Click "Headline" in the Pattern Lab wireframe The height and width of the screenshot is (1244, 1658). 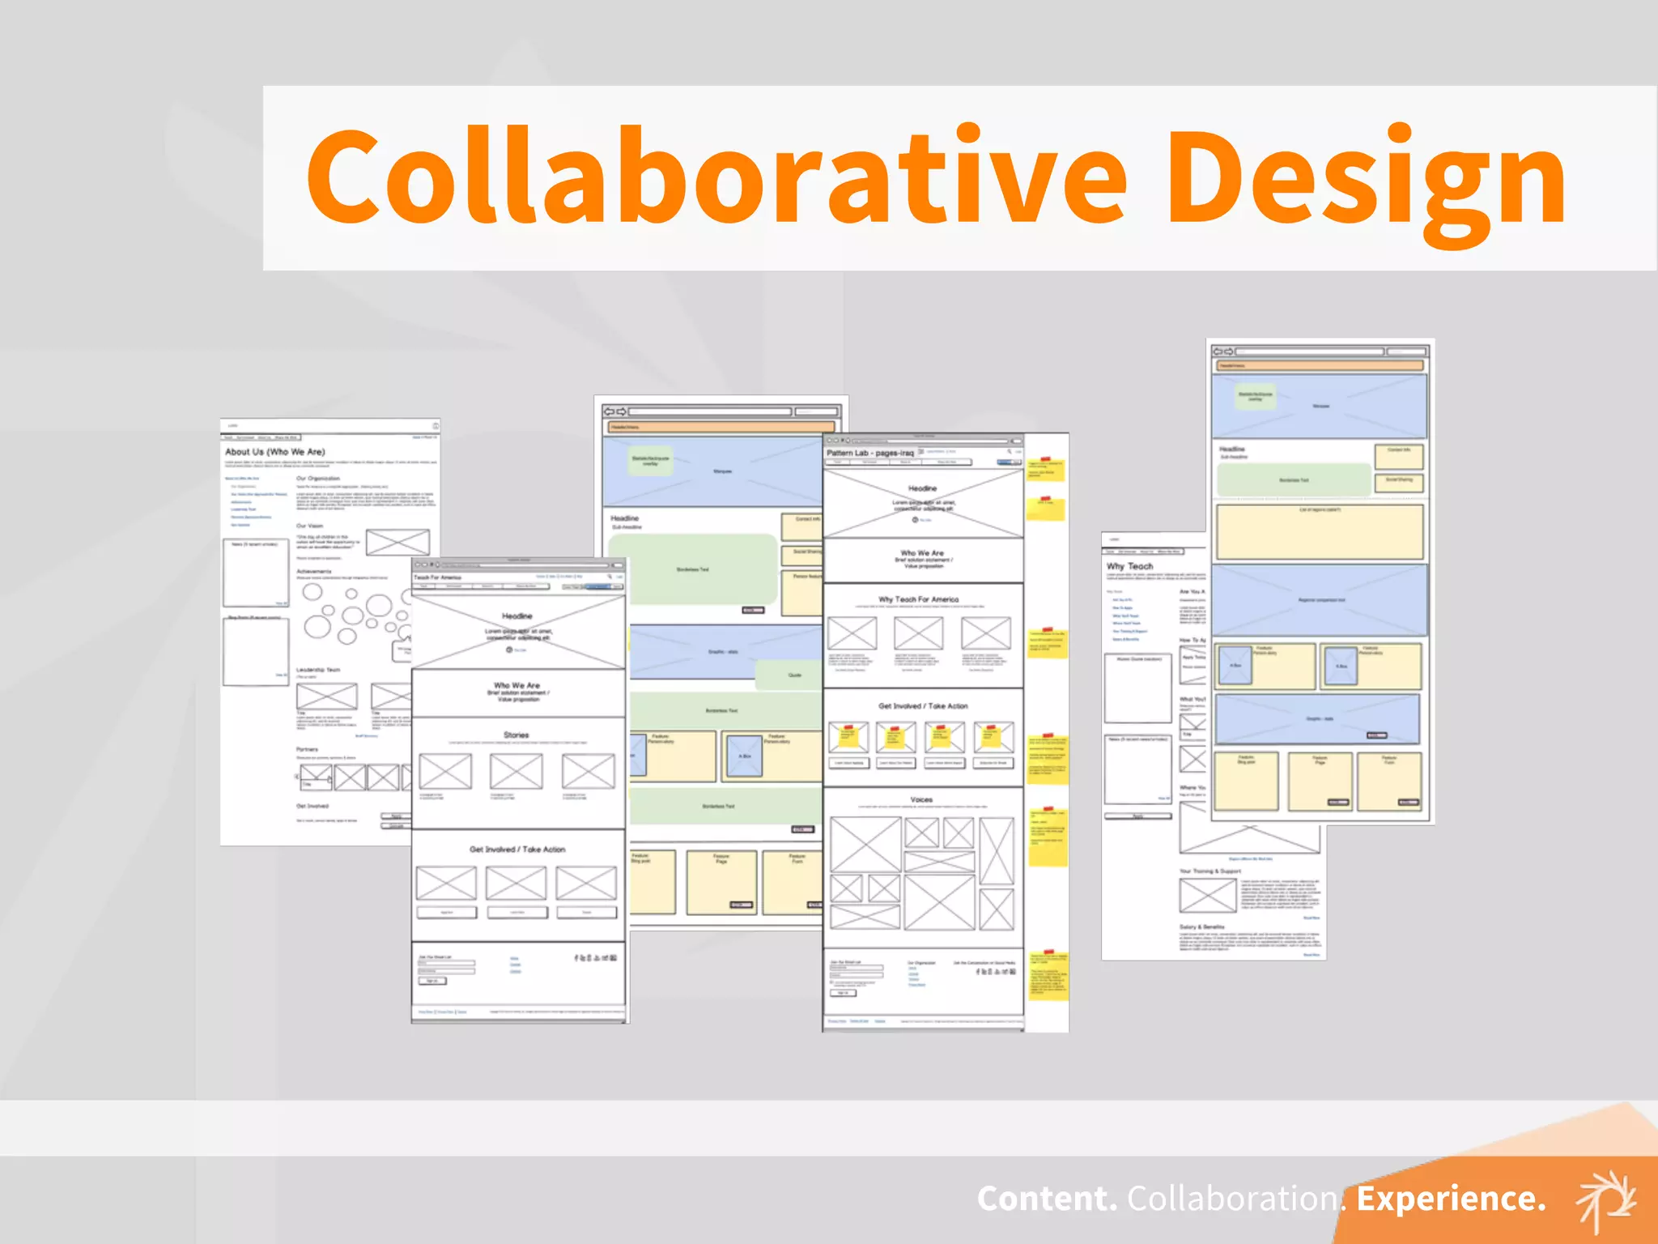coord(922,488)
